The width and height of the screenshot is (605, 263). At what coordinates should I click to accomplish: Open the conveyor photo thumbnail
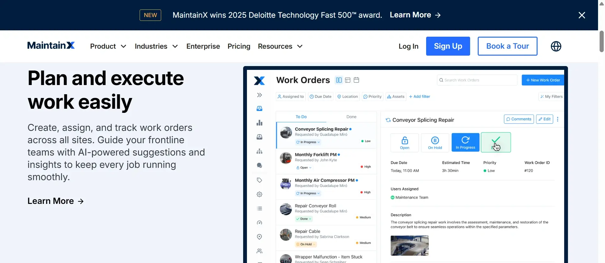(410, 246)
